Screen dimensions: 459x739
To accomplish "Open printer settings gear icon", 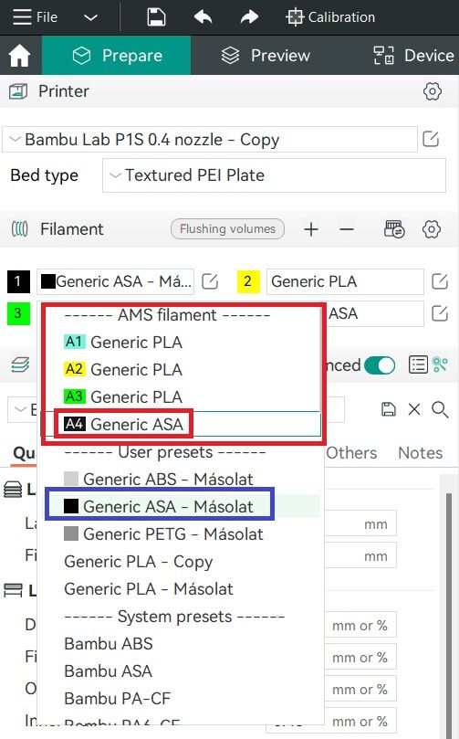I will (432, 91).
